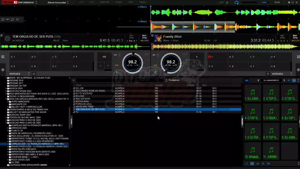Open deck 2 waveform bars icon

click(x=298, y=70)
